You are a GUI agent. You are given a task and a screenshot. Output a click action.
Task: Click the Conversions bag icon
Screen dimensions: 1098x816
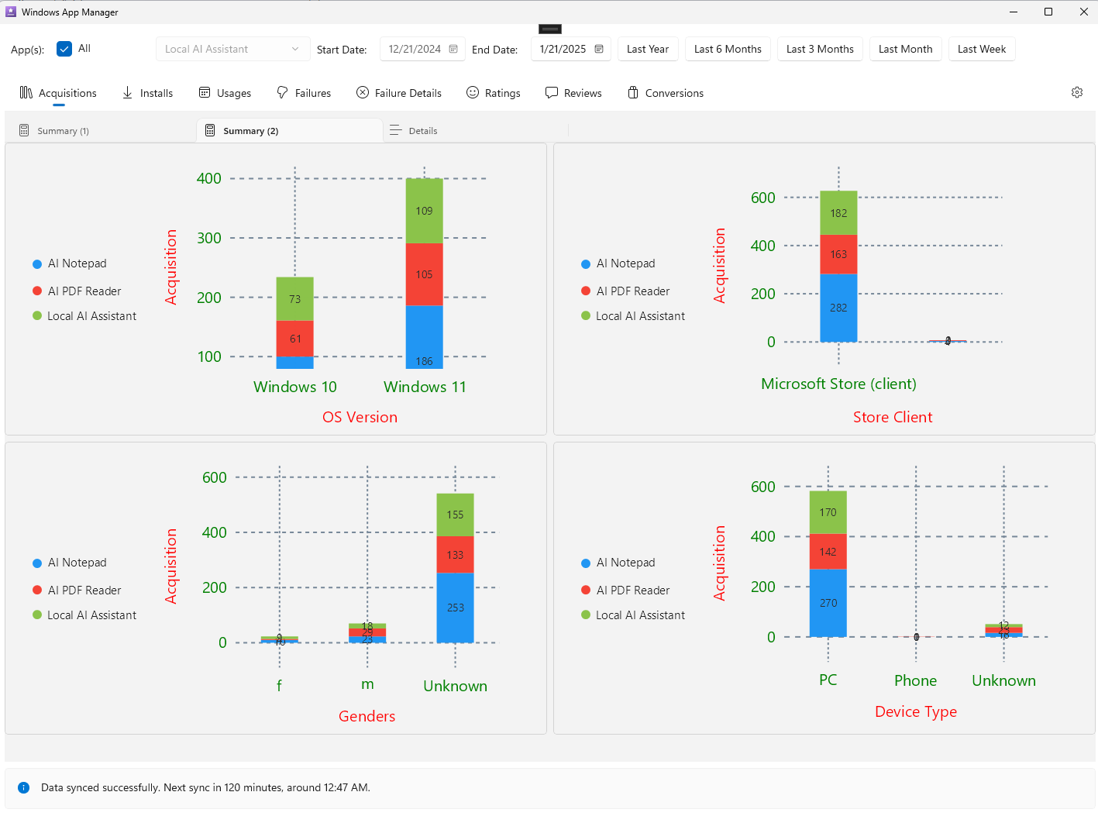click(x=633, y=92)
